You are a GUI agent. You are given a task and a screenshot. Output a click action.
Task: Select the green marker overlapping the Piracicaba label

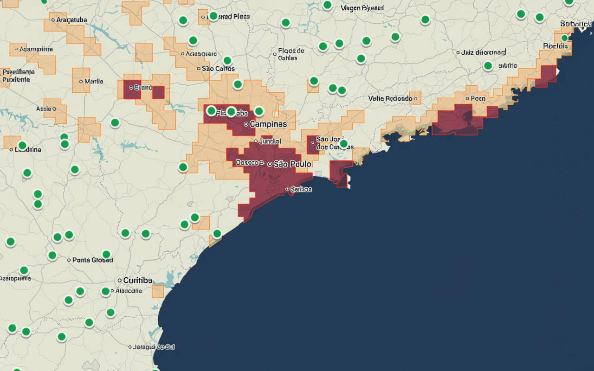click(x=231, y=112)
